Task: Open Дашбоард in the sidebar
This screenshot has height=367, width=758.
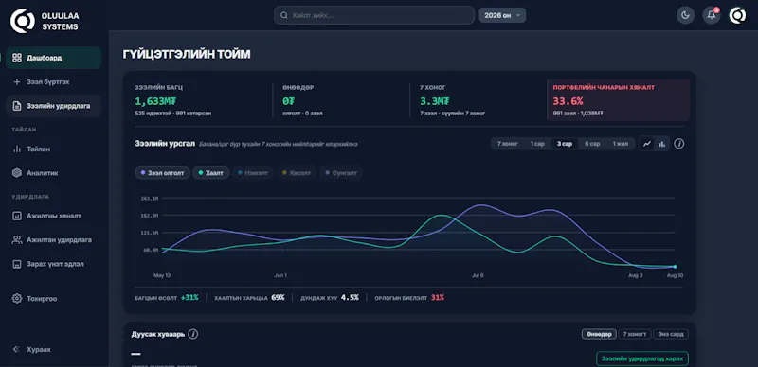Action: click(x=54, y=58)
